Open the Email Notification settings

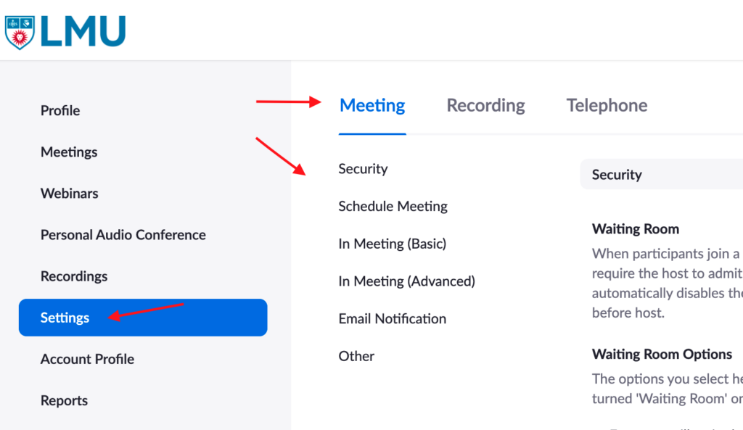pyautogui.click(x=392, y=318)
